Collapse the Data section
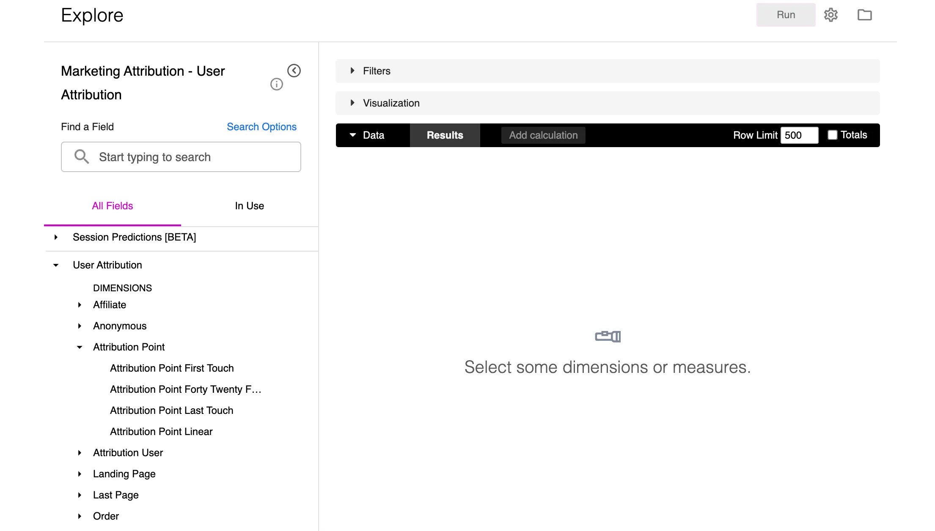Image resolution: width=935 pixels, height=531 pixels. pos(352,135)
